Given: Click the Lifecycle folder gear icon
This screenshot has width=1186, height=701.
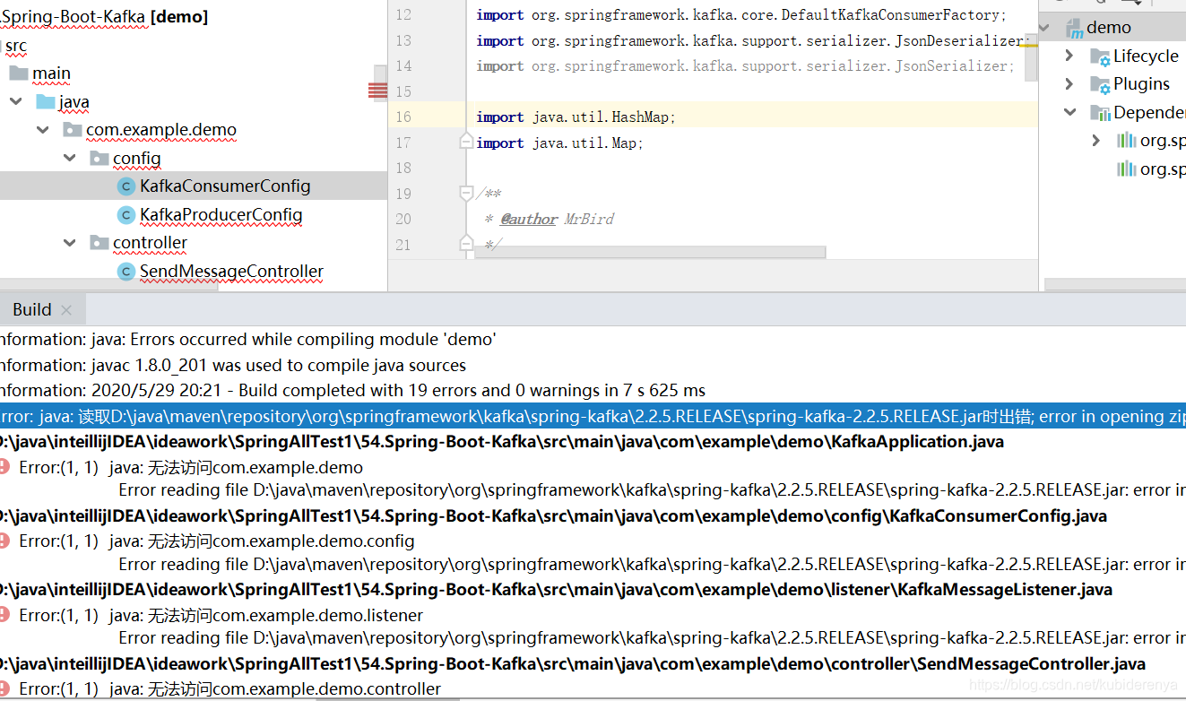Looking at the screenshot, I should (1100, 56).
